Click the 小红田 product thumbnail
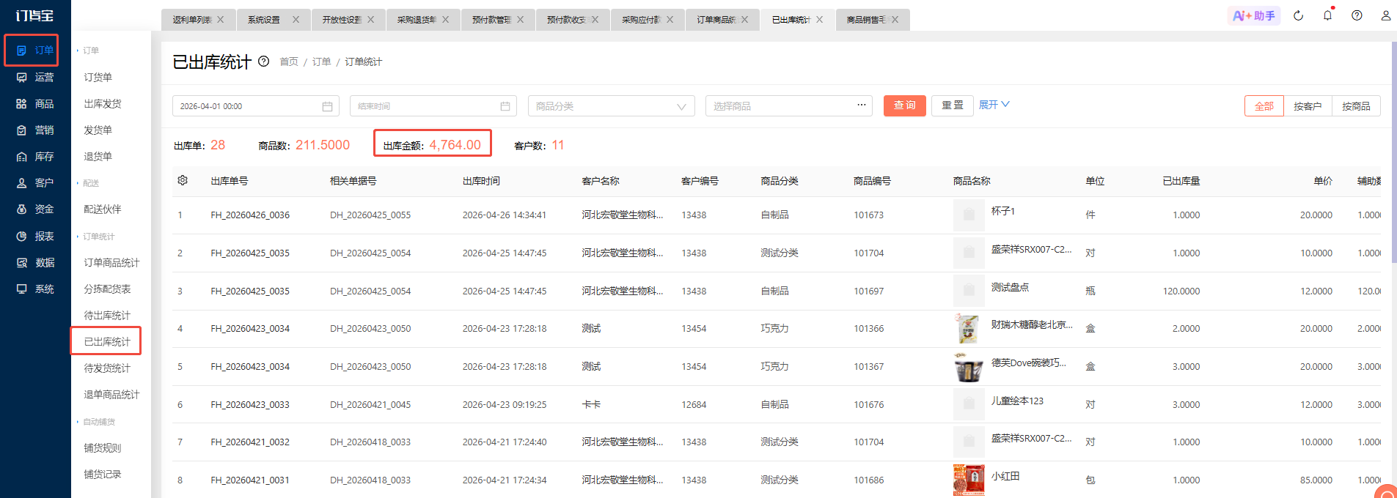The width and height of the screenshot is (1397, 498). pos(969,480)
